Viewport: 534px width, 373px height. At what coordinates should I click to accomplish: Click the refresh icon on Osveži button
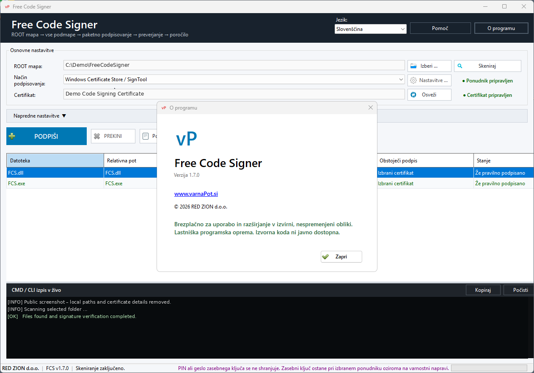point(413,95)
